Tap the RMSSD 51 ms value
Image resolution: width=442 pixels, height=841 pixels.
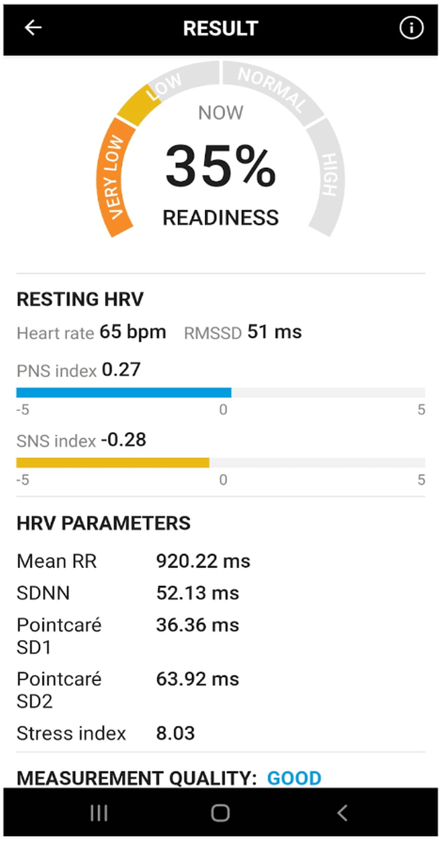[x=274, y=333]
